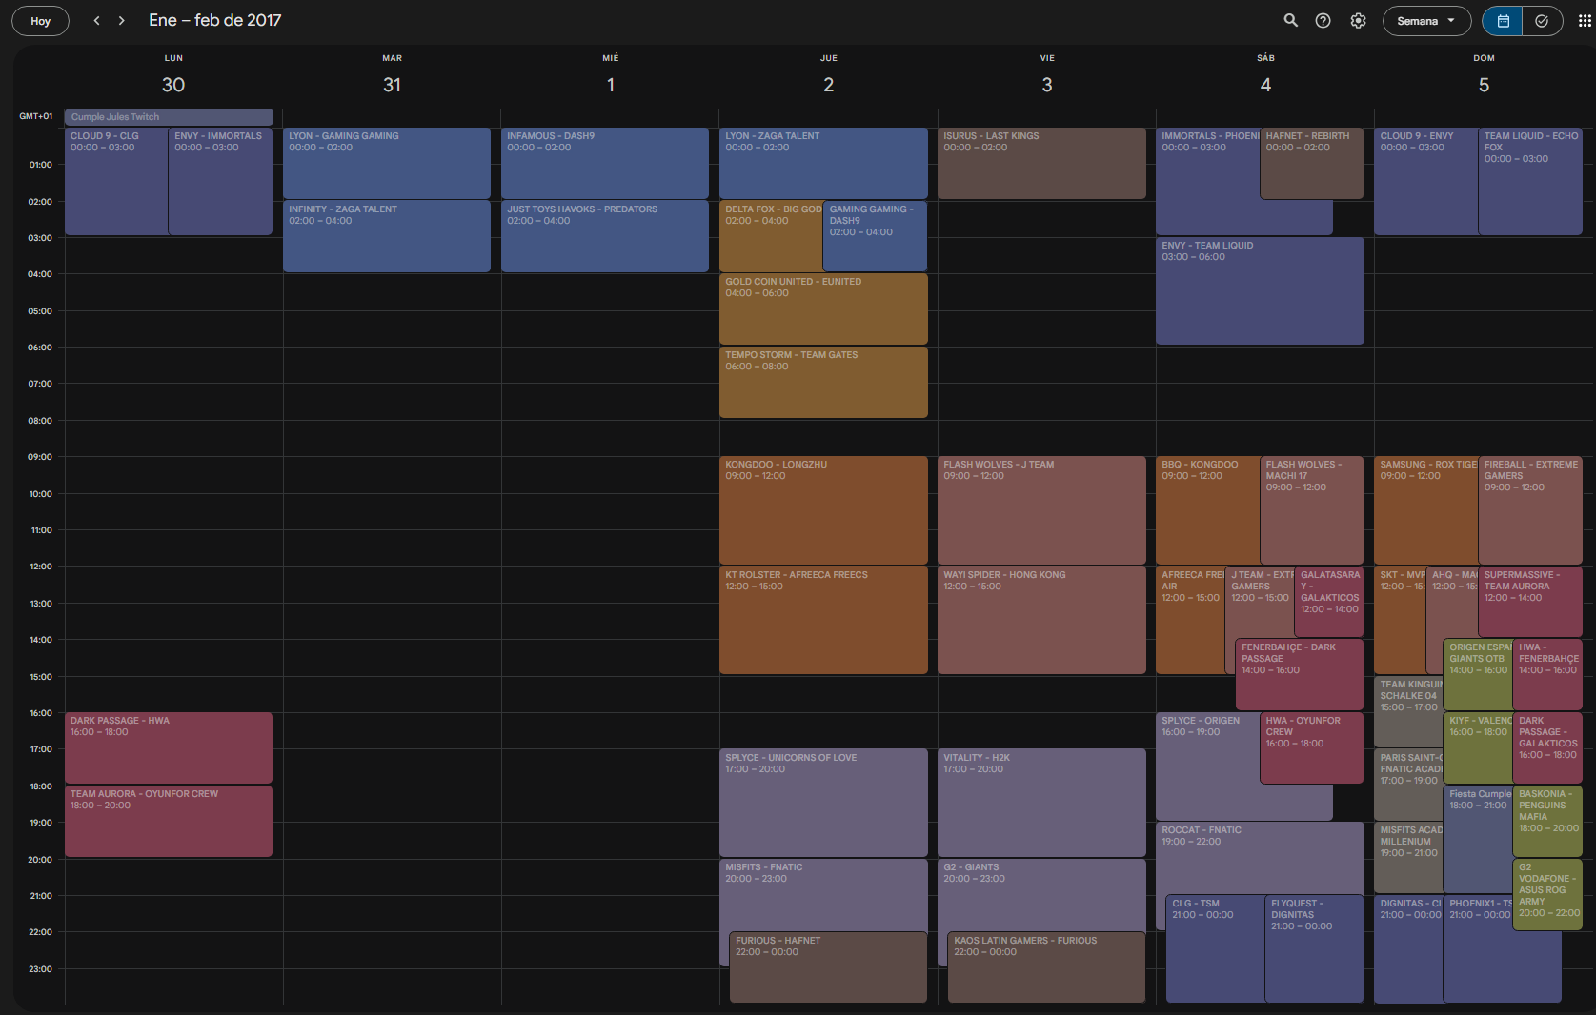1596x1015 pixels.
Task: Open DELTA FOX - BIG GOD event
Action: tap(771, 236)
